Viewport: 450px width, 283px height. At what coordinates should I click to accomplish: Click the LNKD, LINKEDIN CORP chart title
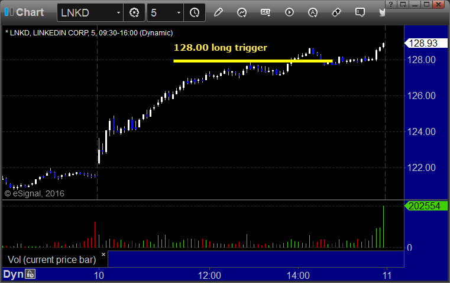point(89,33)
